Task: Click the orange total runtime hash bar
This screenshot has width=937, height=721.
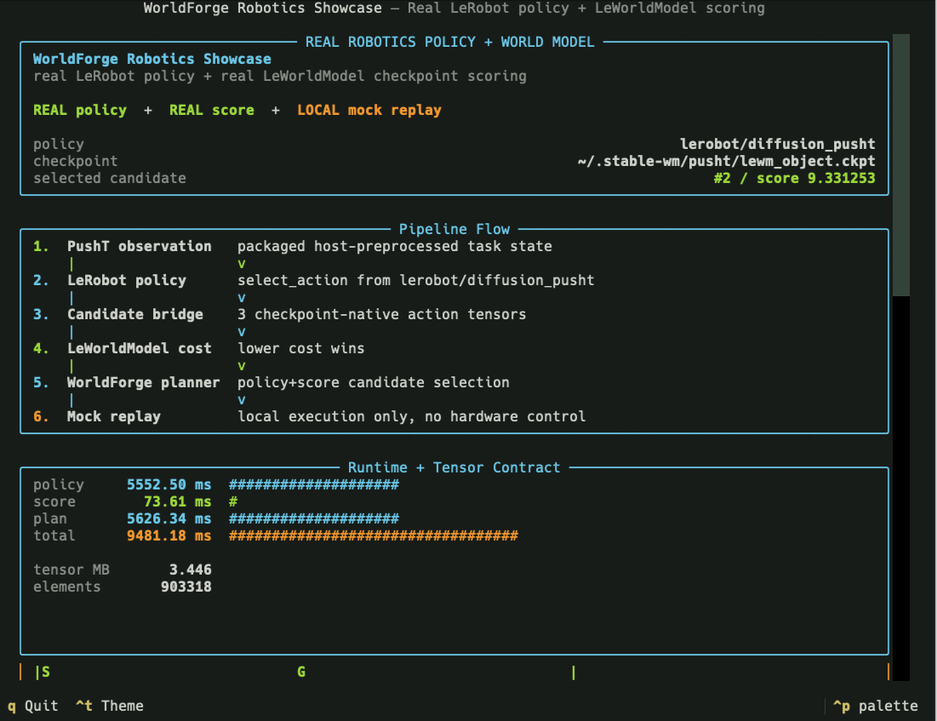Action: 374,535
